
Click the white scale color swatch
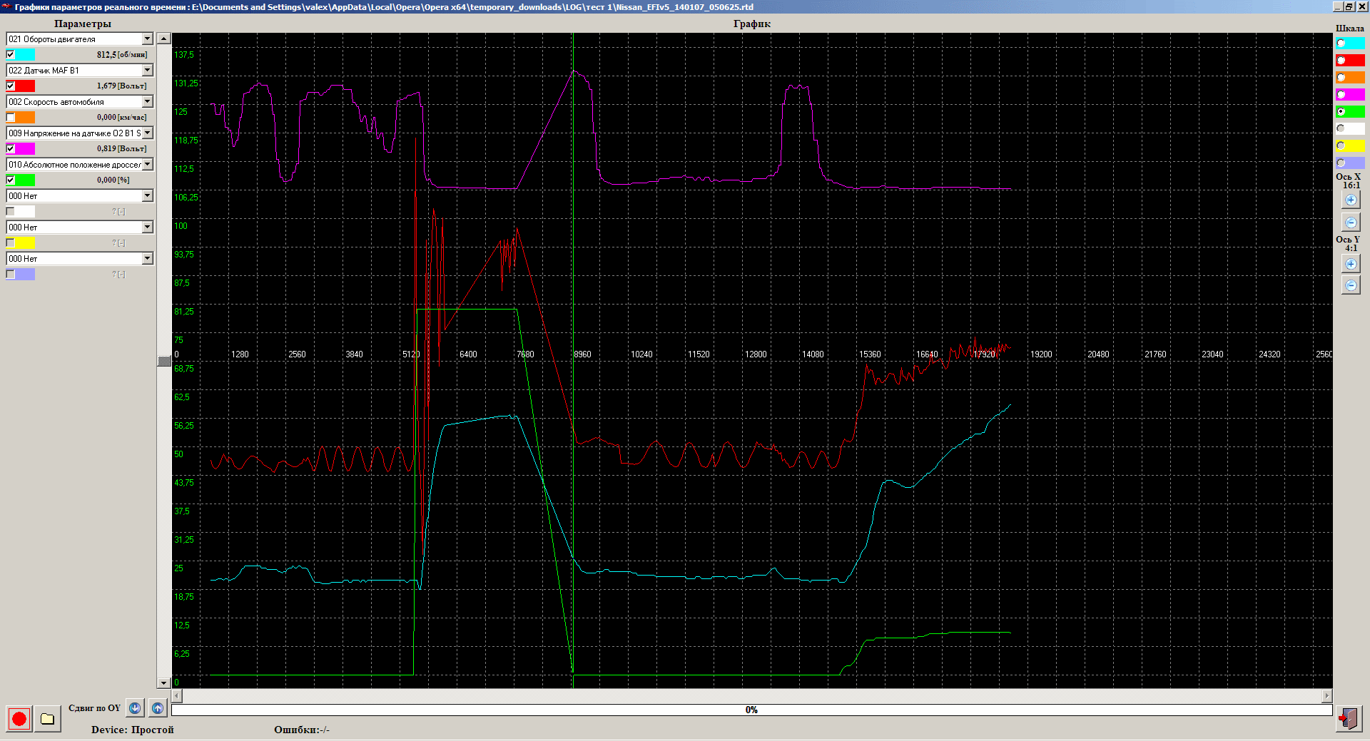(1350, 128)
